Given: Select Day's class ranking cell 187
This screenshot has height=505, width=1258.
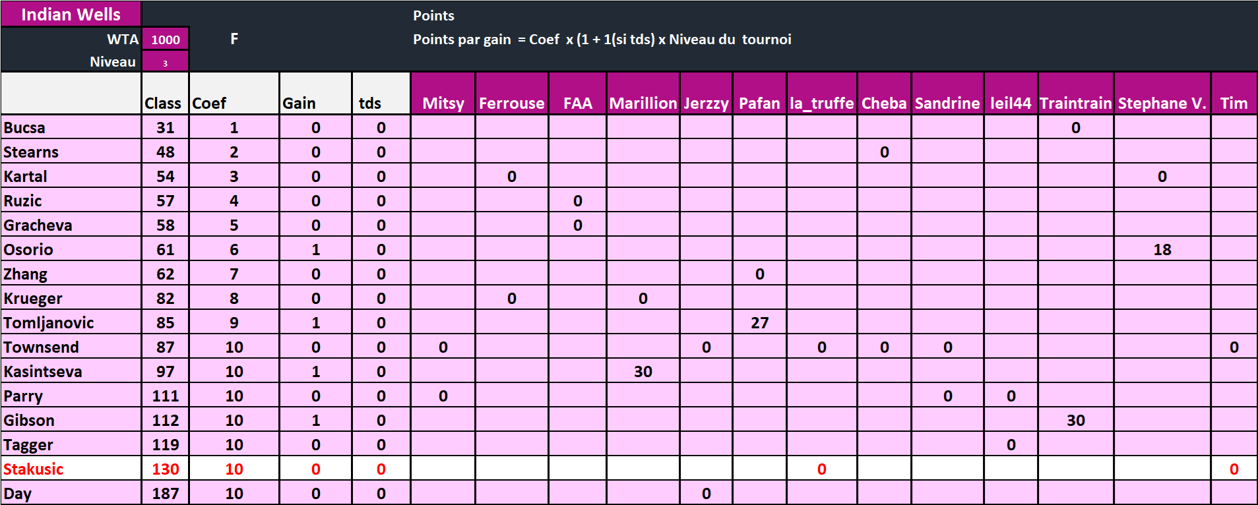Looking at the screenshot, I should [165, 493].
